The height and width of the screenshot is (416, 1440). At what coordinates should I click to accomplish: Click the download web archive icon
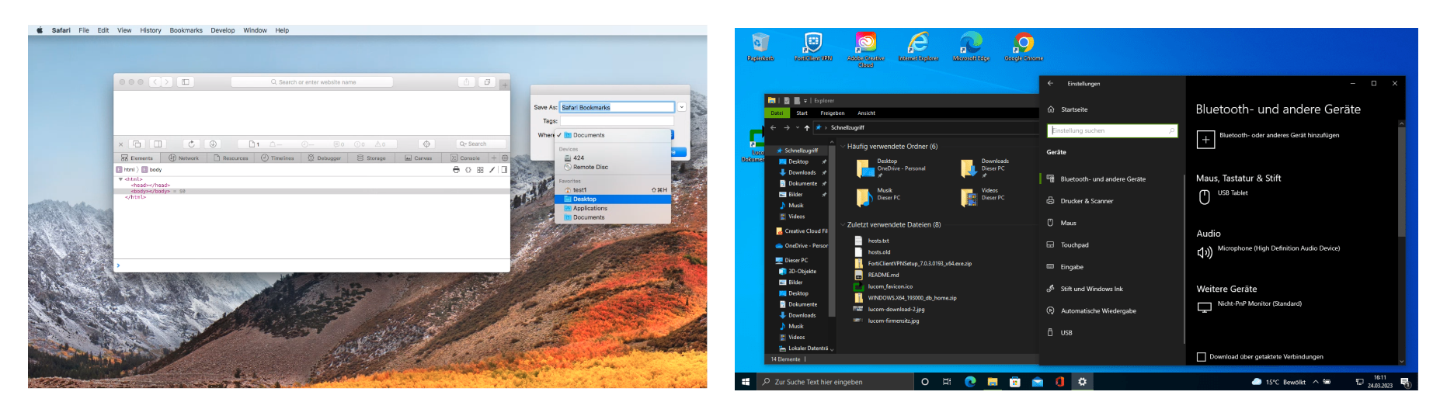point(213,144)
